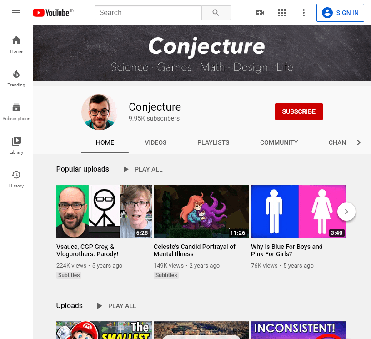Screen dimensions: 371x339
Task: Click into the Search field
Action: (x=148, y=13)
